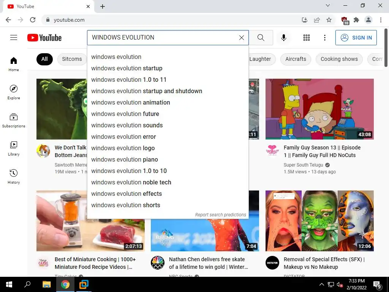
Task: Open the red shield extension with badge
Action: click(345, 21)
